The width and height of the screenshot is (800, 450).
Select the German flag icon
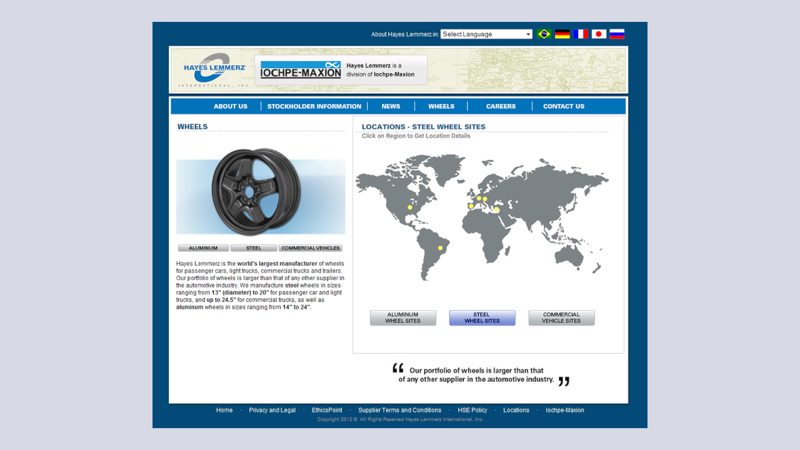[x=562, y=34]
